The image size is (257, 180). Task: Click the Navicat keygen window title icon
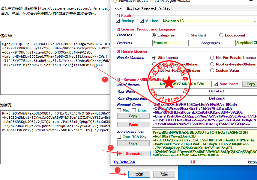(x=115, y=1)
